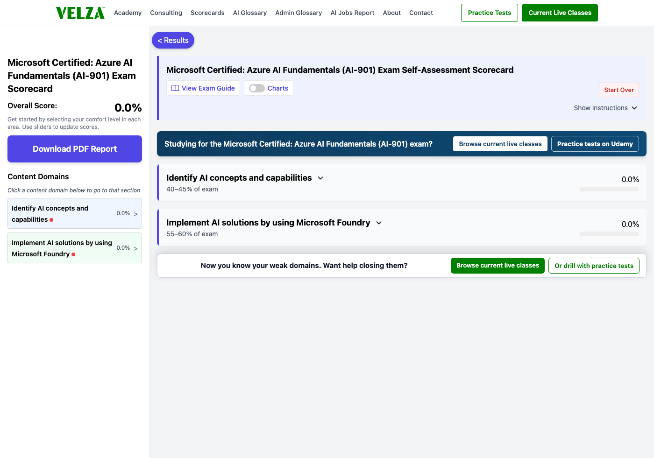Click the red dot on Microsoft Foundry card
The image size is (654, 458).
[x=73, y=254]
